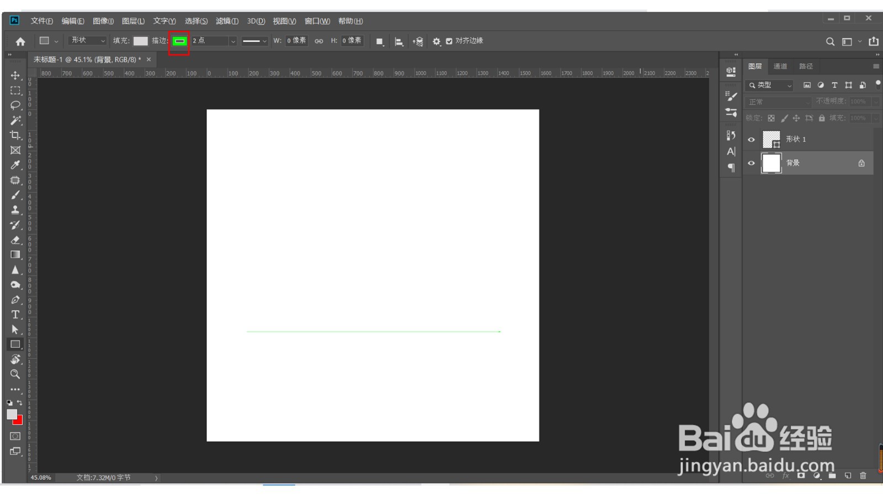Viewport: 883px width, 496px height.
Task: Select the Rectangle shape tool
Action: pos(15,344)
